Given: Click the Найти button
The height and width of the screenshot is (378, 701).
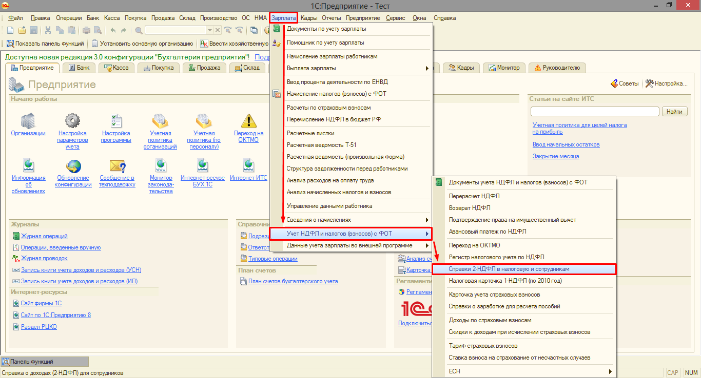Looking at the screenshot, I should pos(675,112).
